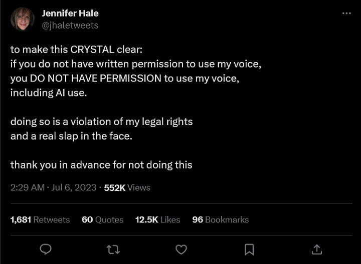Click the "thank you in advance" line

(x=101, y=164)
